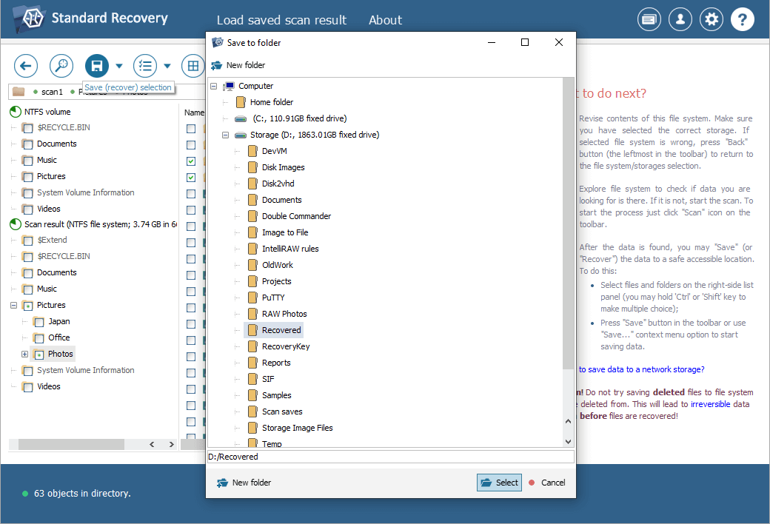770x524 pixels.
Task: Collapse the Storage (D:) drive node
Action: (225, 135)
